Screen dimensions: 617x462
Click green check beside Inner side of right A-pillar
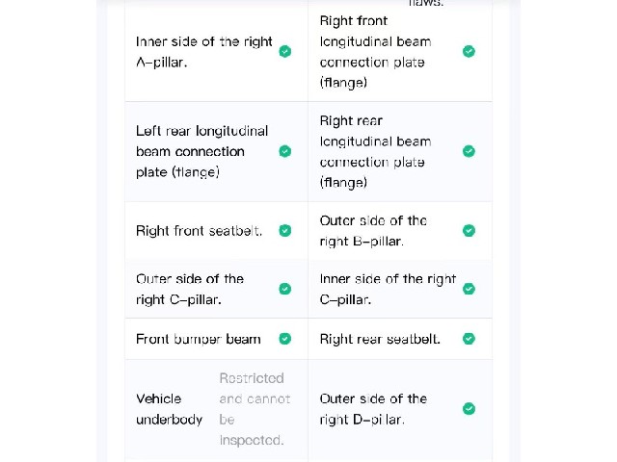285,51
